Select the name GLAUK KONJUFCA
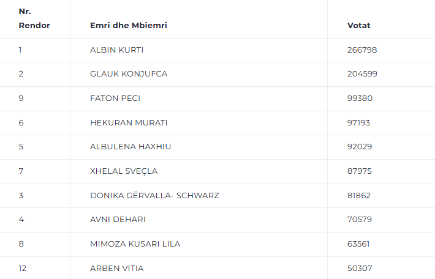The width and height of the screenshot is (435, 279). tap(128, 74)
